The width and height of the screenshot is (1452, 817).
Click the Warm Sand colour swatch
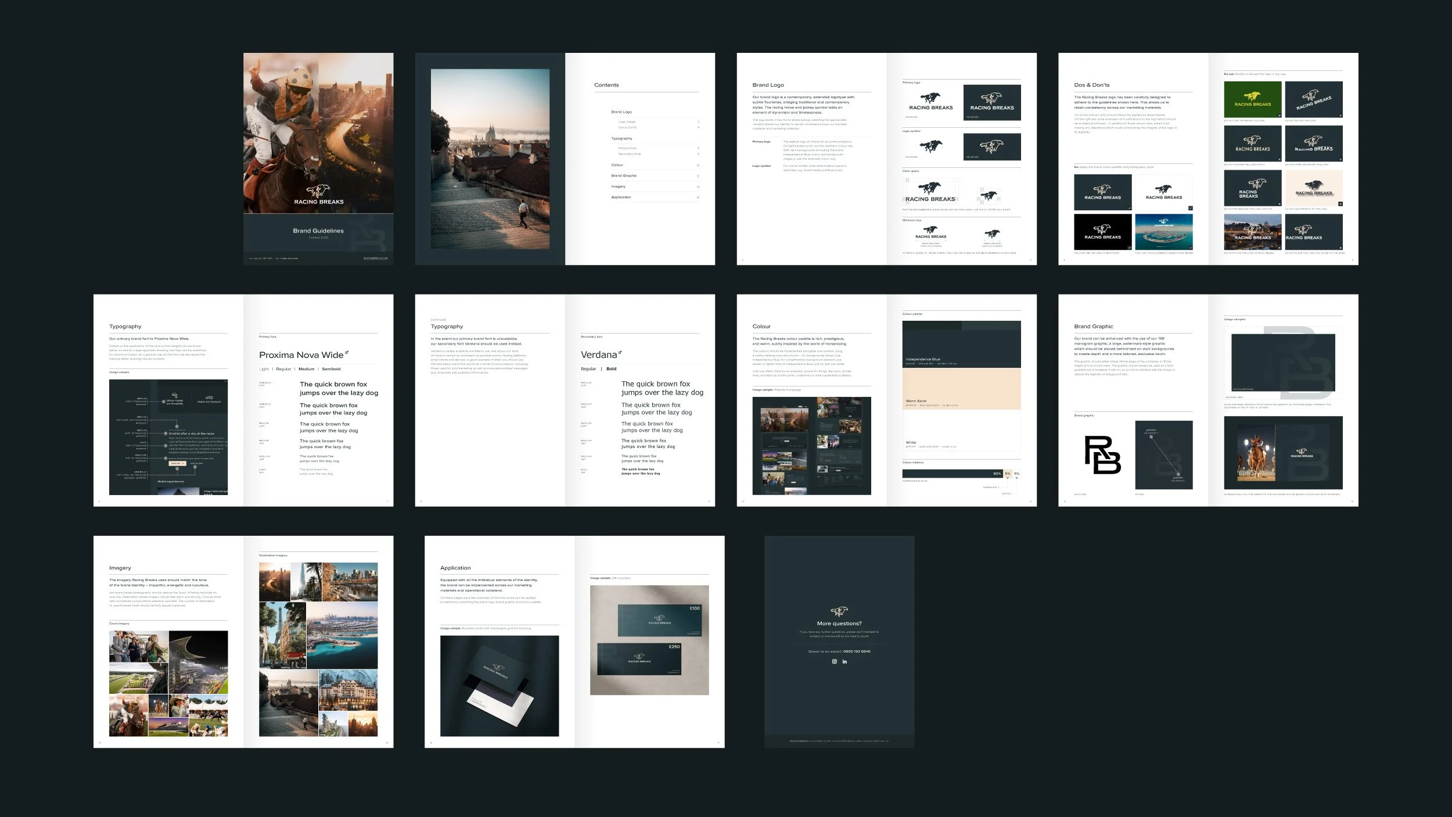pos(961,388)
